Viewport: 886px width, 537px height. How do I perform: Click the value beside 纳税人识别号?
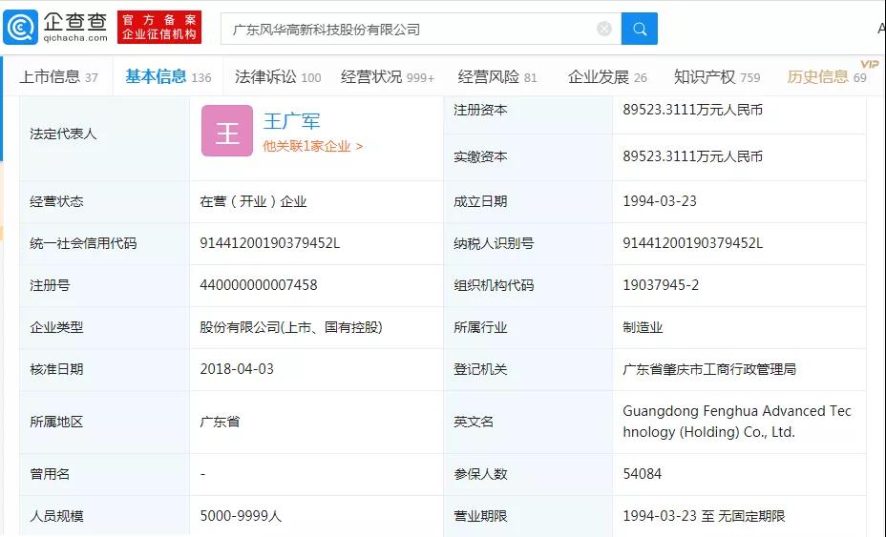click(x=693, y=243)
